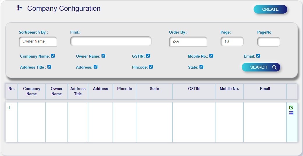
Task: Disable the GSTIN column checkbox
Action: pos(148,56)
